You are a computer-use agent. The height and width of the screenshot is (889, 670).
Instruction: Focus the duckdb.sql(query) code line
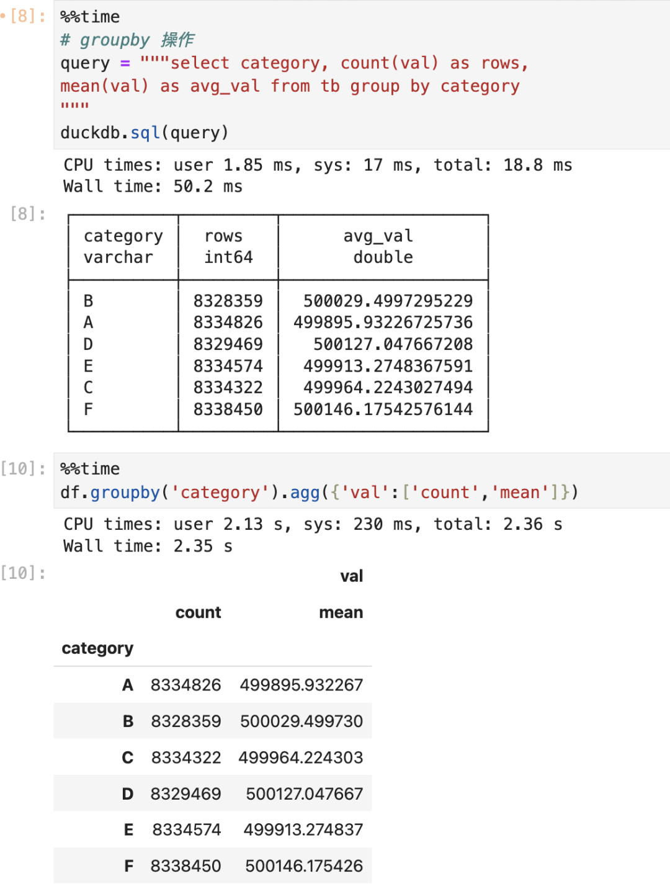pos(145,133)
